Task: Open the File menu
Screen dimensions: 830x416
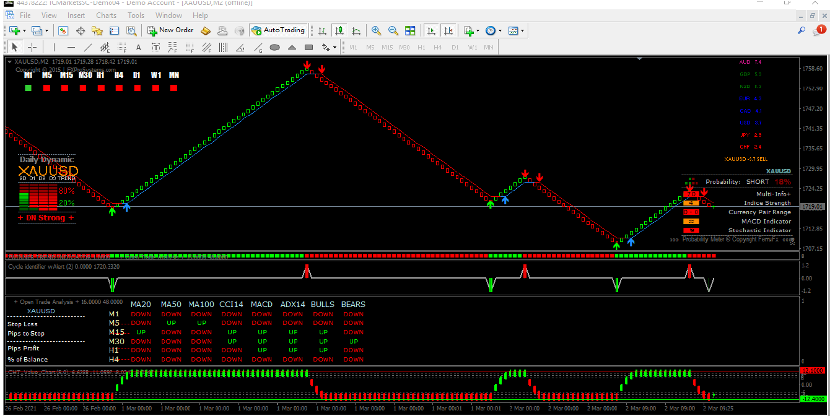Action: (25, 15)
